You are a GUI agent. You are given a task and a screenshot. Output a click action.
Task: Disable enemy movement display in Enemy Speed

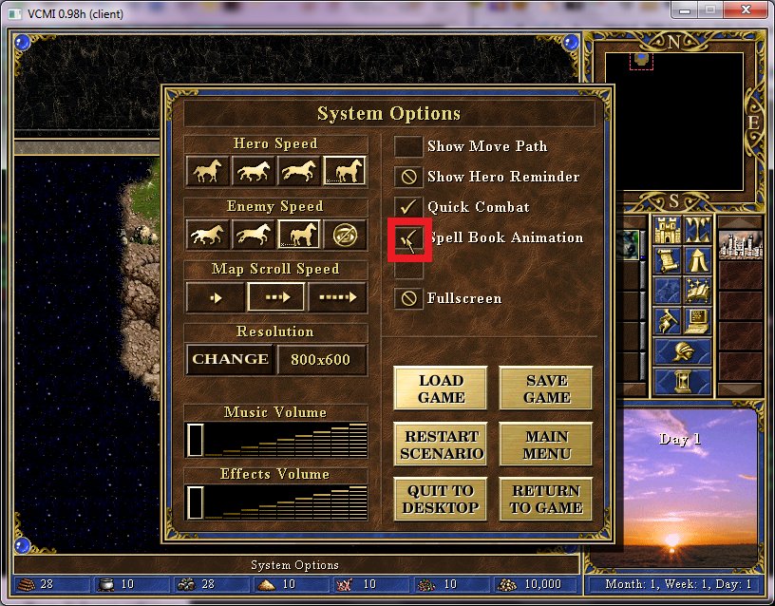(345, 234)
